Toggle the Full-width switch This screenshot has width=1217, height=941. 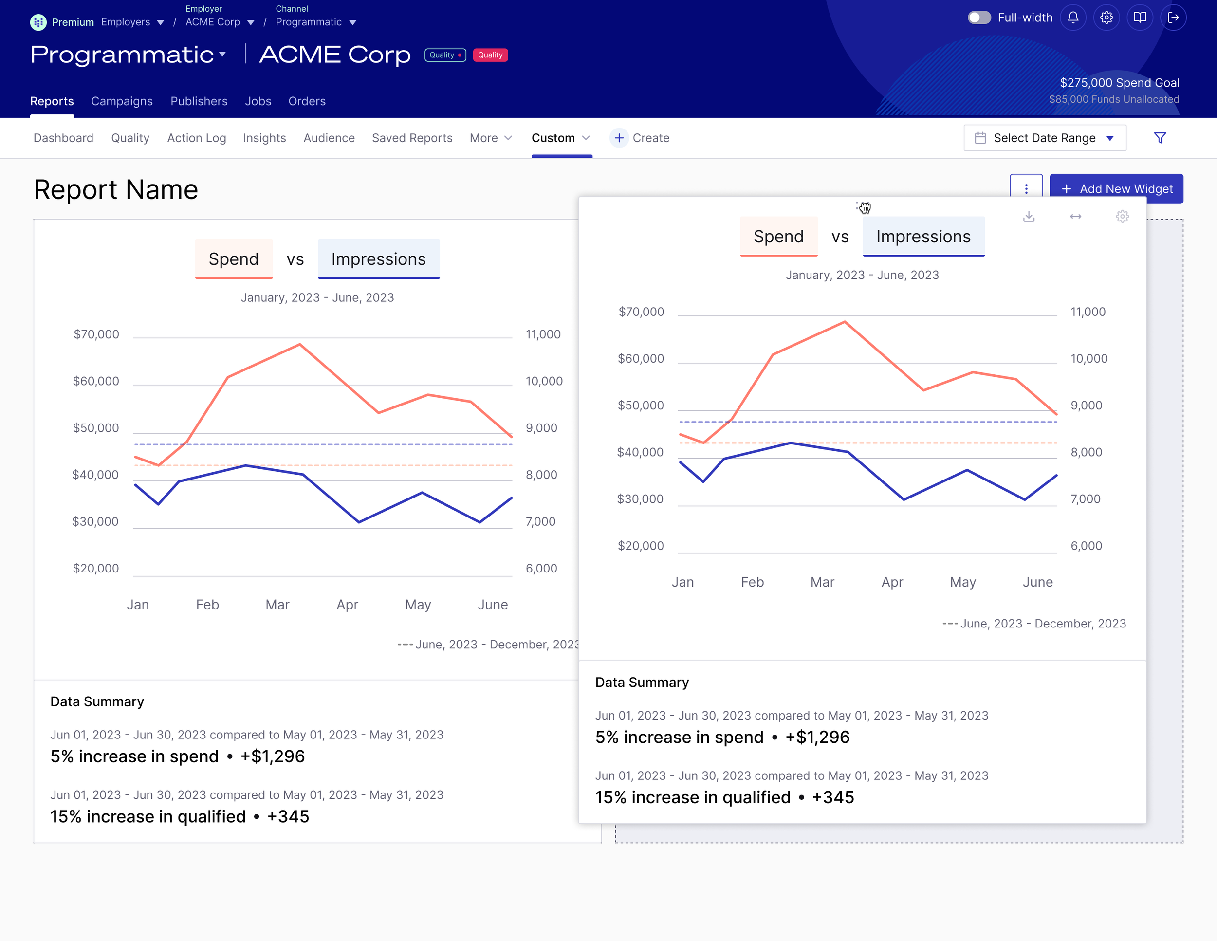[x=979, y=18]
